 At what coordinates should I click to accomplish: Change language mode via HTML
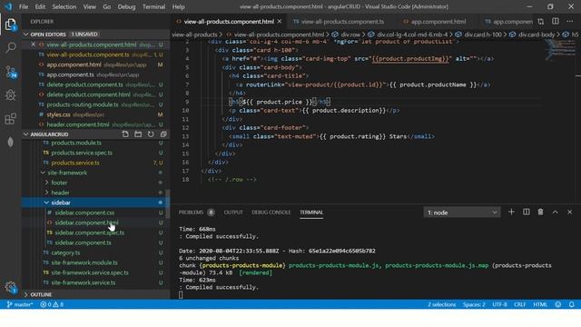[x=540, y=304]
